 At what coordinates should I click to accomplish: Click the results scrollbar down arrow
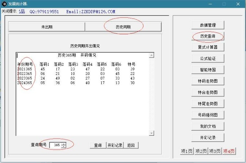tap(151, 133)
